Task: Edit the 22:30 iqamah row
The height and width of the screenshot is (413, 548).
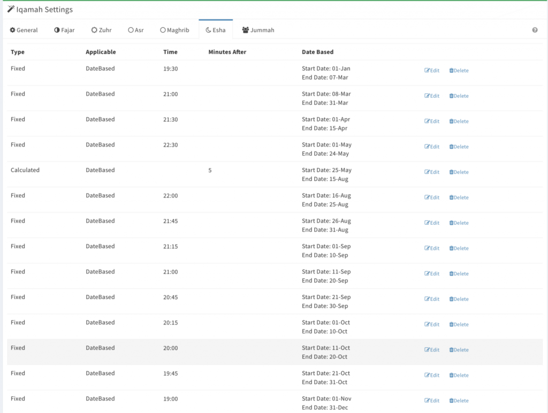Action: tap(432, 147)
